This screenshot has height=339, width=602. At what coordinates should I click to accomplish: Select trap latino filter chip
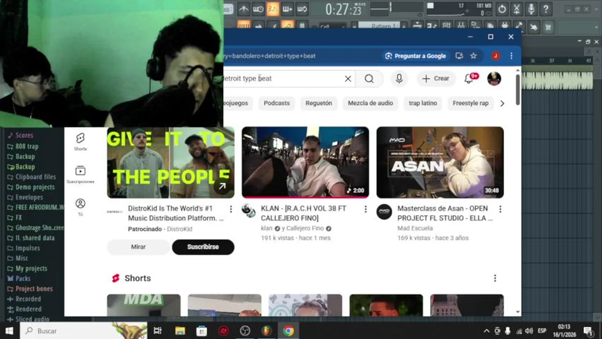pyautogui.click(x=423, y=103)
